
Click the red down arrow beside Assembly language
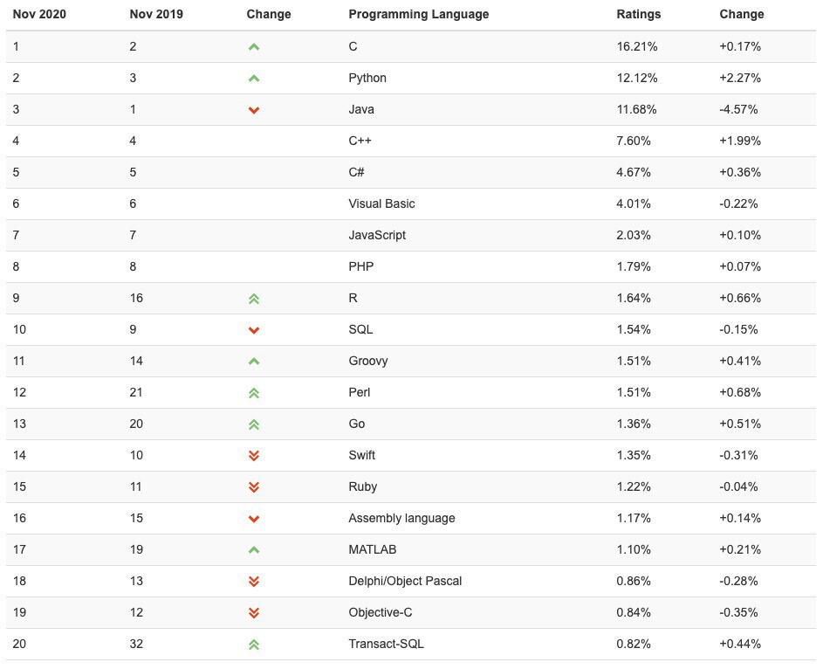pos(254,519)
